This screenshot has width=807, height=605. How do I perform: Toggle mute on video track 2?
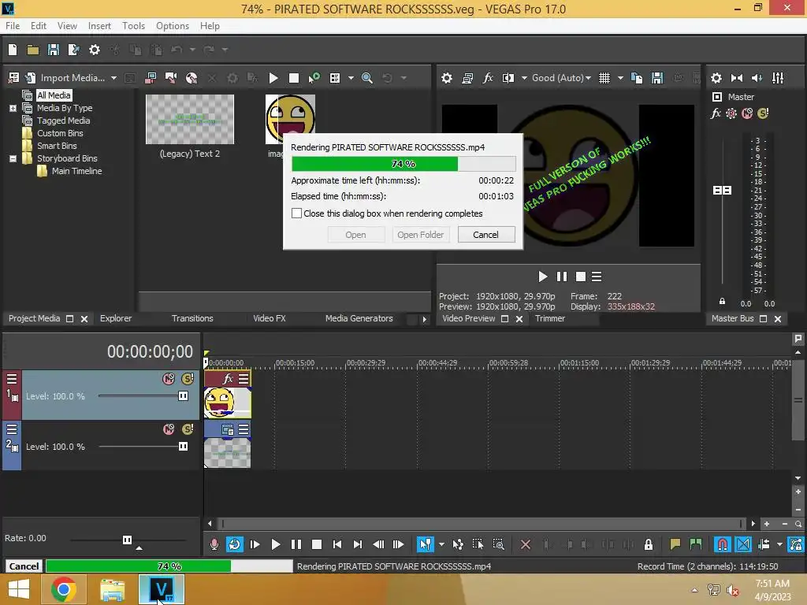(169, 429)
